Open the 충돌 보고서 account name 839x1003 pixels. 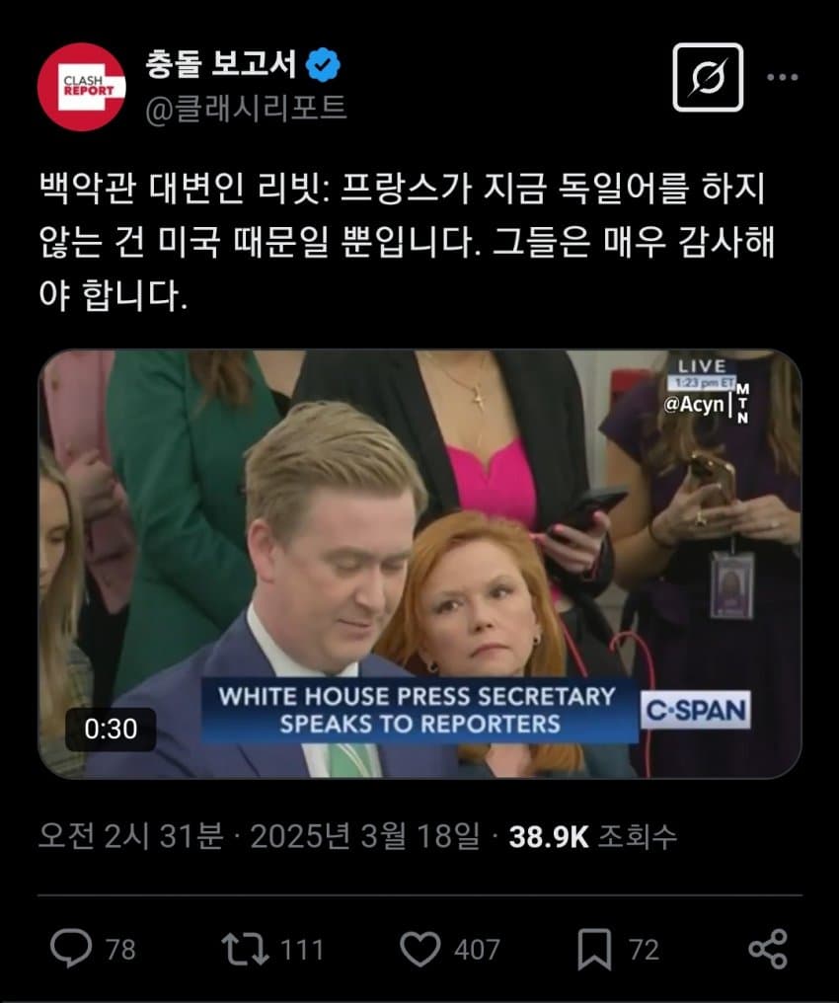pyautogui.click(x=221, y=64)
